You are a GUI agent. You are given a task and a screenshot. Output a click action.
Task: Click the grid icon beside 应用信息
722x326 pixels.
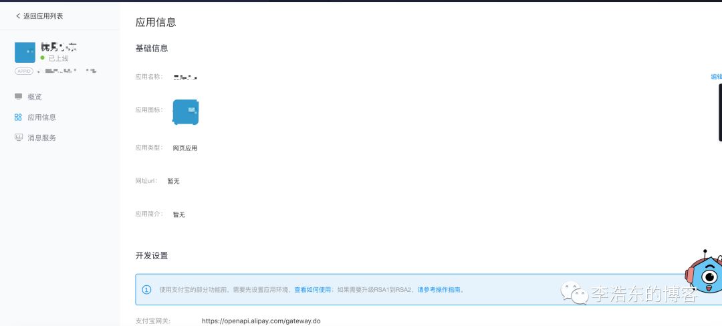(x=19, y=118)
